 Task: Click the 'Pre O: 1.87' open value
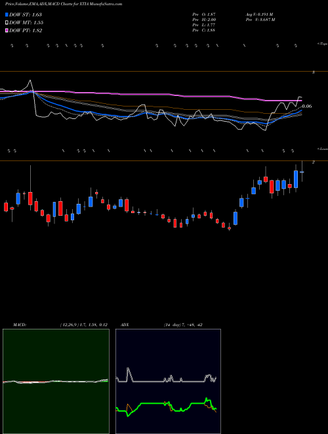point(204,14)
